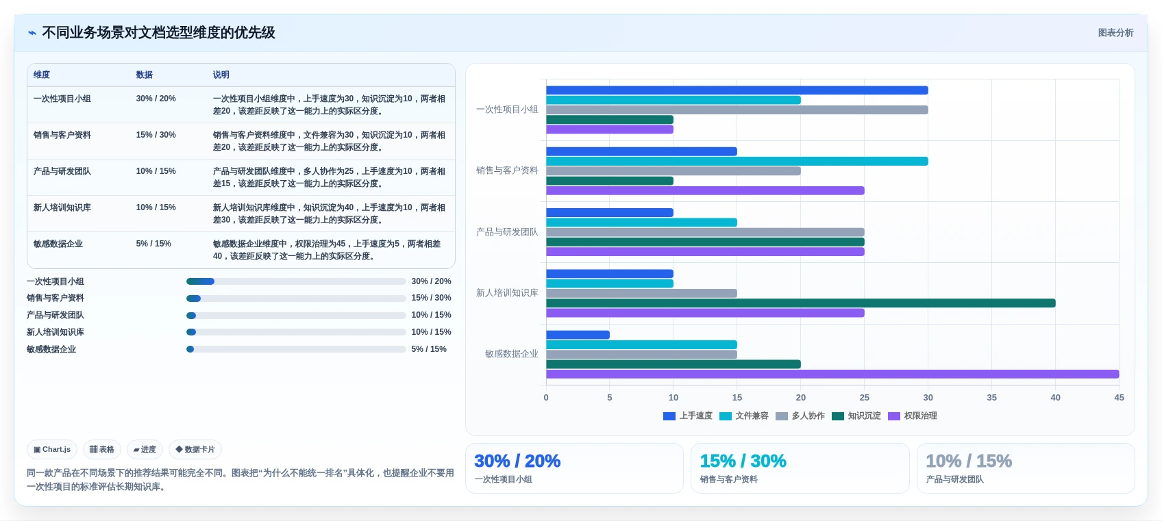Toggle the 多人协作 legend swatch
The width and height of the screenshot is (1162, 521).
(x=782, y=416)
